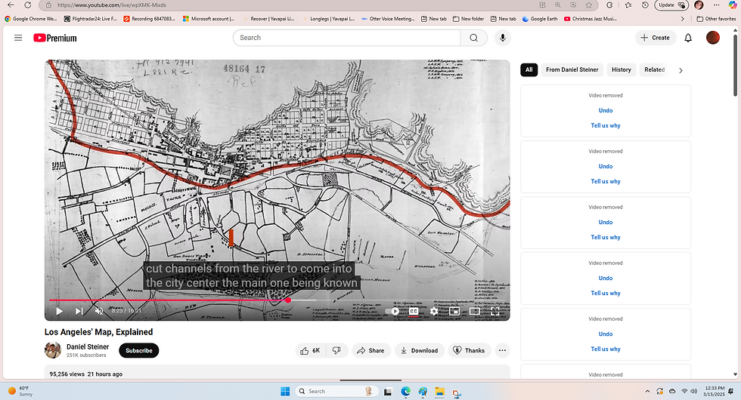The height and width of the screenshot is (400, 741).
Task: Toggle the autoplay switch in player
Action: [392, 311]
